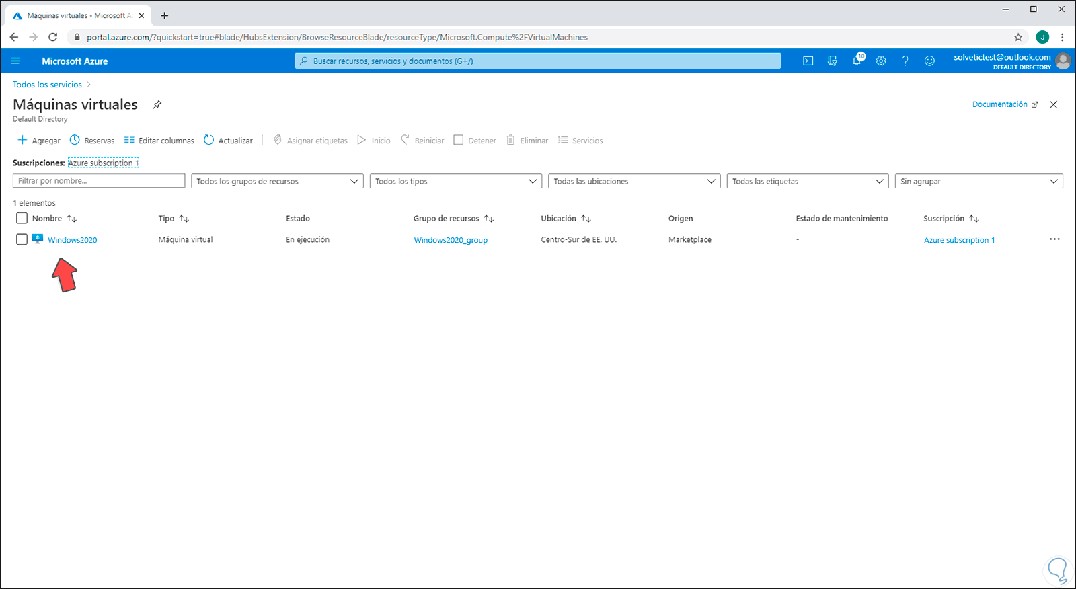Open the notifications bell
This screenshot has width=1076, height=589.
point(857,61)
